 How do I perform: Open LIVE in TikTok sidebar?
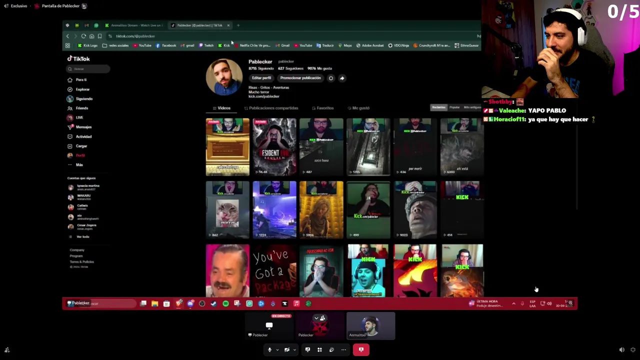75,117
